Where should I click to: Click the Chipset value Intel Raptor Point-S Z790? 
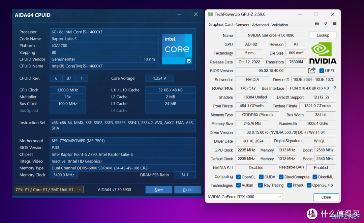click(x=123, y=155)
